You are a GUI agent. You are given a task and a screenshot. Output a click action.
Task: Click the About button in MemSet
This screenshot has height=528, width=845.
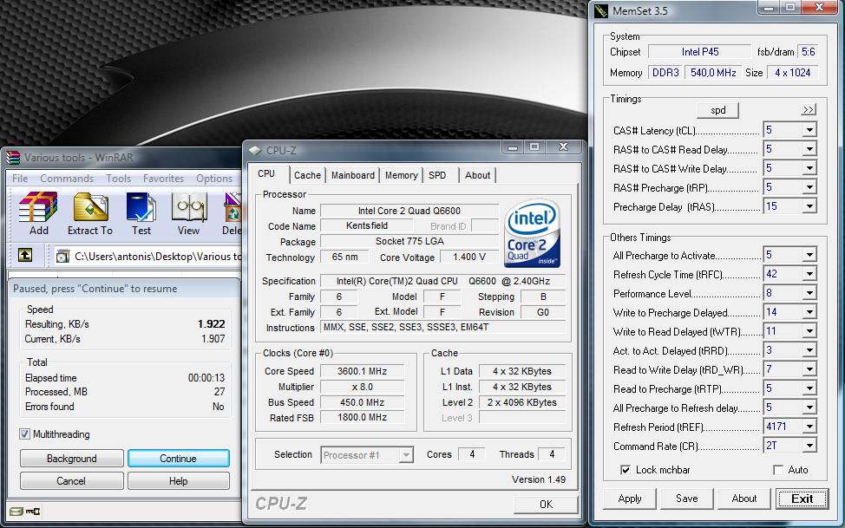click(744, 499)
